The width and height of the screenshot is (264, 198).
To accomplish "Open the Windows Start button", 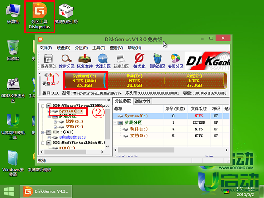I will tap(9, 191).
